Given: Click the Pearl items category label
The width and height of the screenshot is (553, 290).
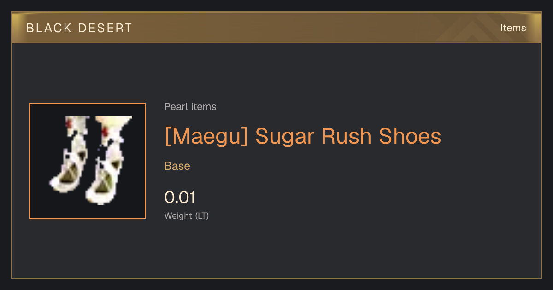Looking at the screenshot, I should (190, 107).
